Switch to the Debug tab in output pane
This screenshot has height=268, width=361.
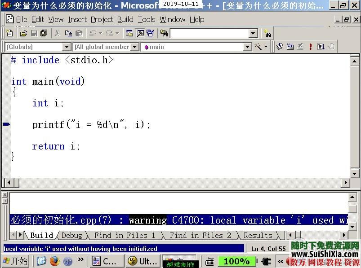(72, 235)
